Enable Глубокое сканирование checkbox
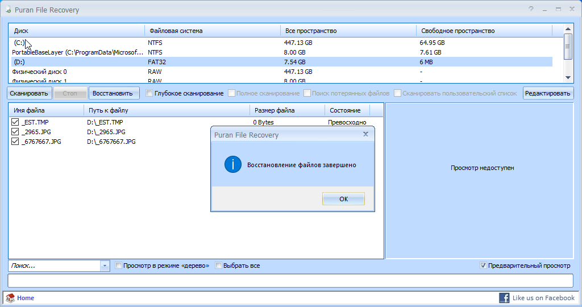 tap(149, 93)
